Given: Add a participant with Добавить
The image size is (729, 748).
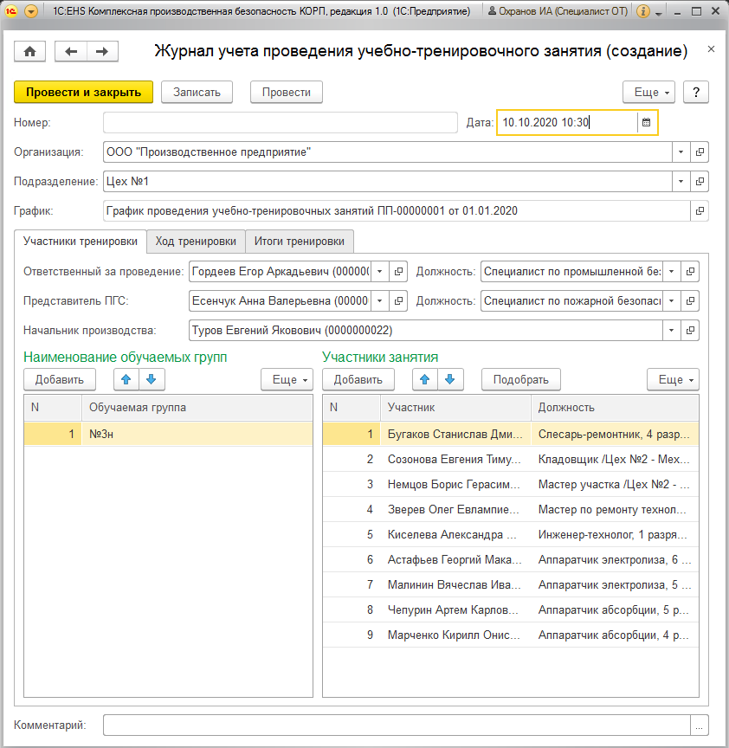Looking at the screenshot, I should click(358, 380).
